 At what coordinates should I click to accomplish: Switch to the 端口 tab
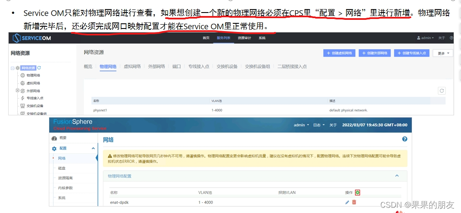pos(176,67)
